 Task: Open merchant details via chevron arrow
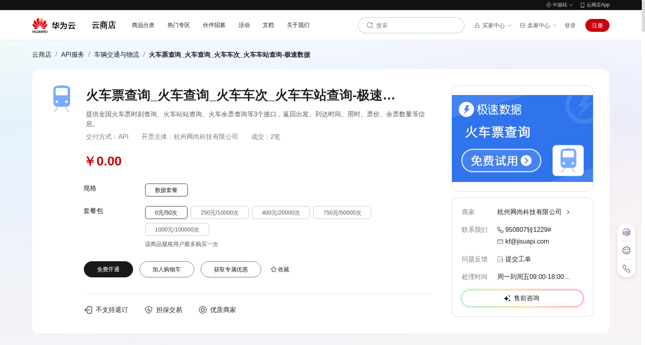(x=568, y=212)
